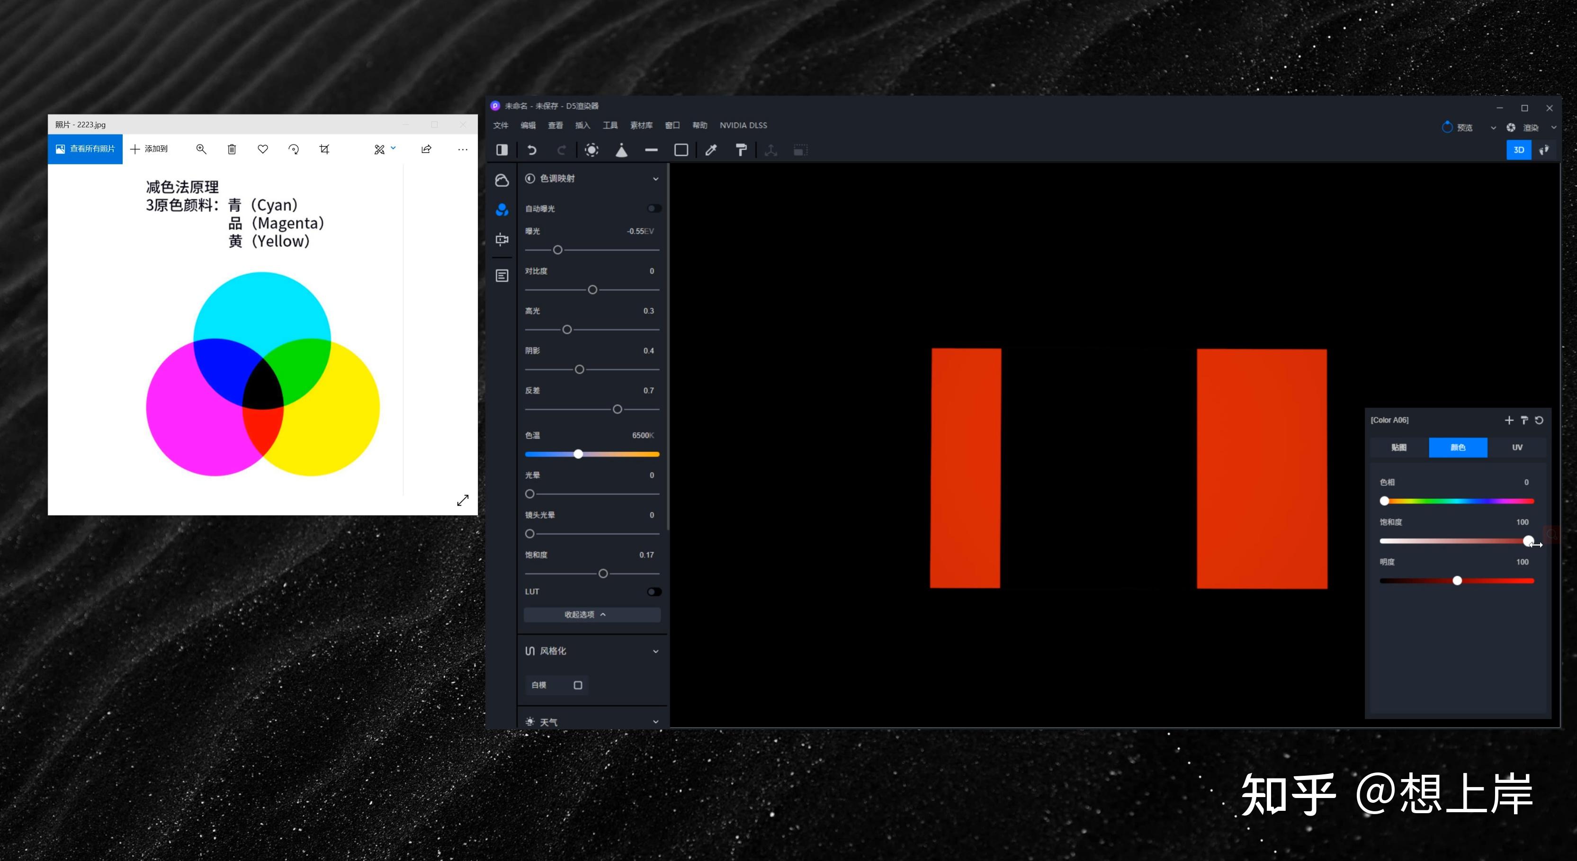The image size is (1577, 861).
Task: Toggle the left sidebar panel icon
Action: (502, 150)
